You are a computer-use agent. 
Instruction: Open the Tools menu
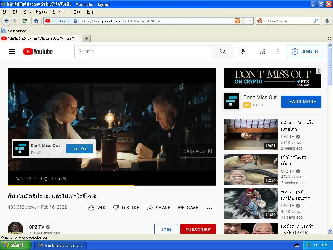point(78,12)
